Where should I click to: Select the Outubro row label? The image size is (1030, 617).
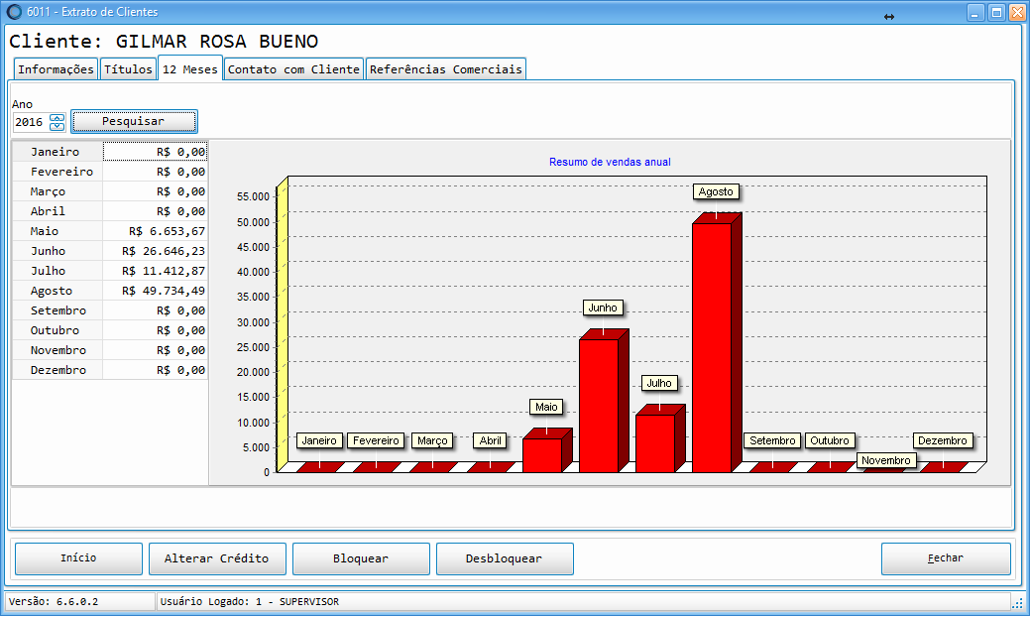tap(57, 330)
